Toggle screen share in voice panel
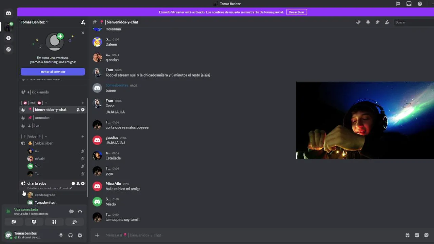The height and width of the screenshot is (244, 434). pos(34,222)
